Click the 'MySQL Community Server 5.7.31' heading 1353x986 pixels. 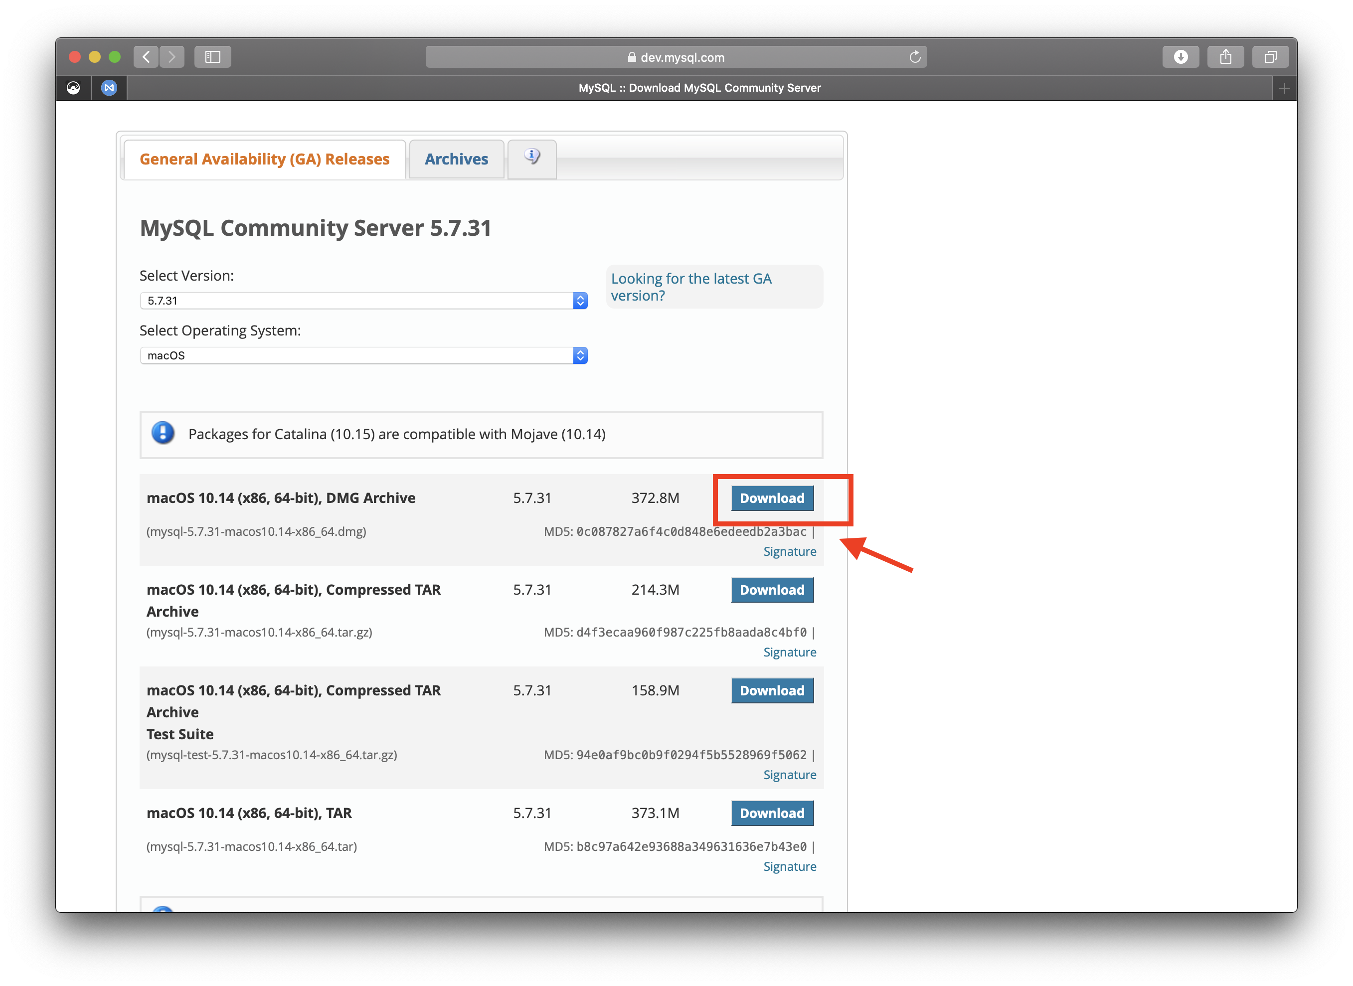click(315, 228)
